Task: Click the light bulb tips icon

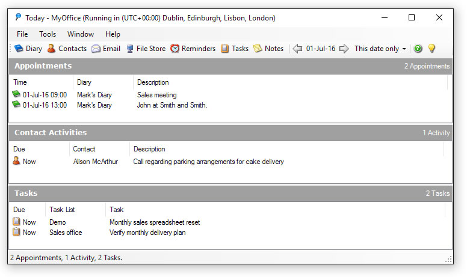Action: (431, 49)
